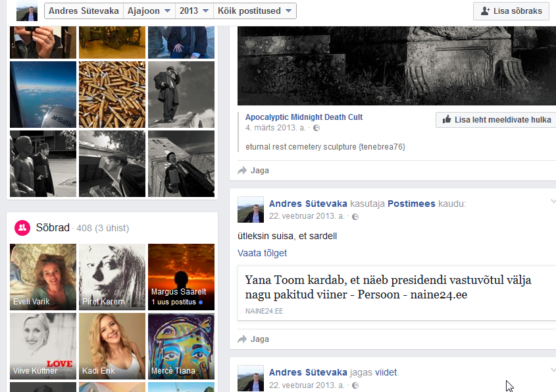Click Jaga under the Yana Toom article

259,339
